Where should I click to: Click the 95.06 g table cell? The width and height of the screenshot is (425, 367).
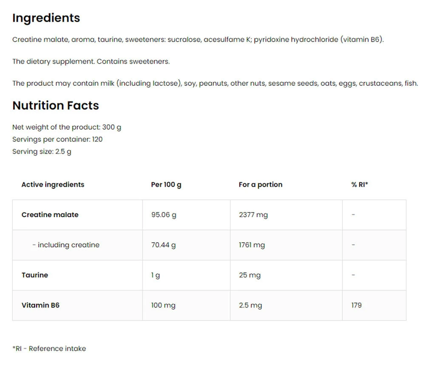(x=164, y=215)
